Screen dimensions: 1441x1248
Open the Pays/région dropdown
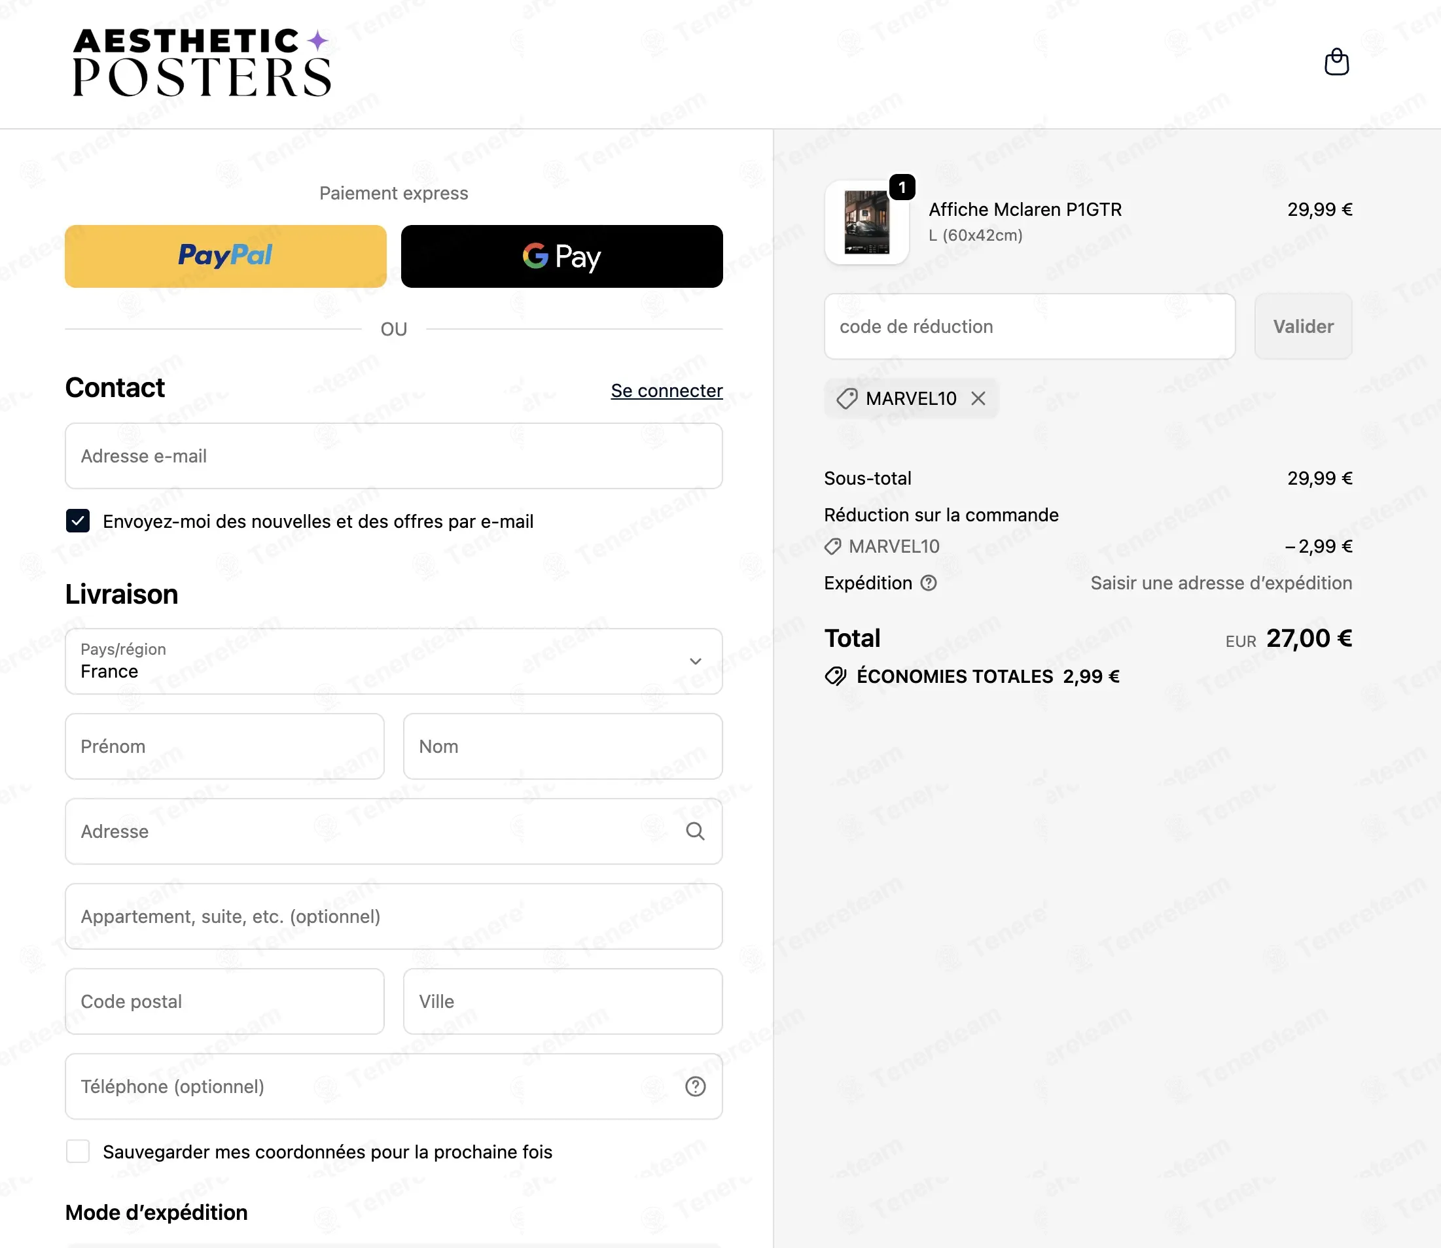tap(394, 661)
